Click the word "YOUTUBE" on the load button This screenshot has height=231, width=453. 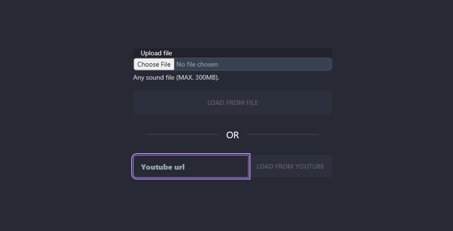[x=310, y=166]
